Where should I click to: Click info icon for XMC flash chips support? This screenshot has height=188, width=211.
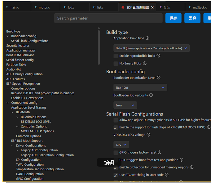(209, 127)
